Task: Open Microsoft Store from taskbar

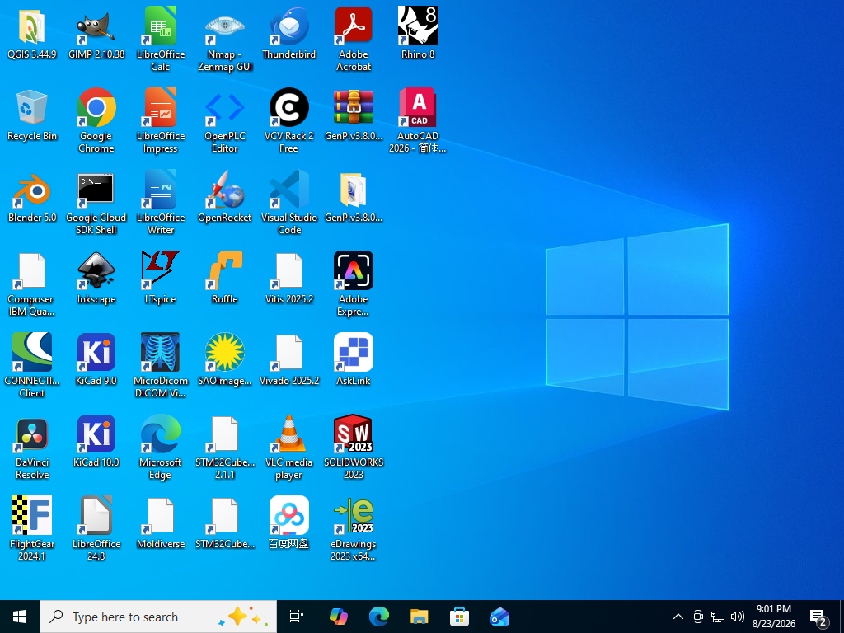Action: [x=459, y=617]
